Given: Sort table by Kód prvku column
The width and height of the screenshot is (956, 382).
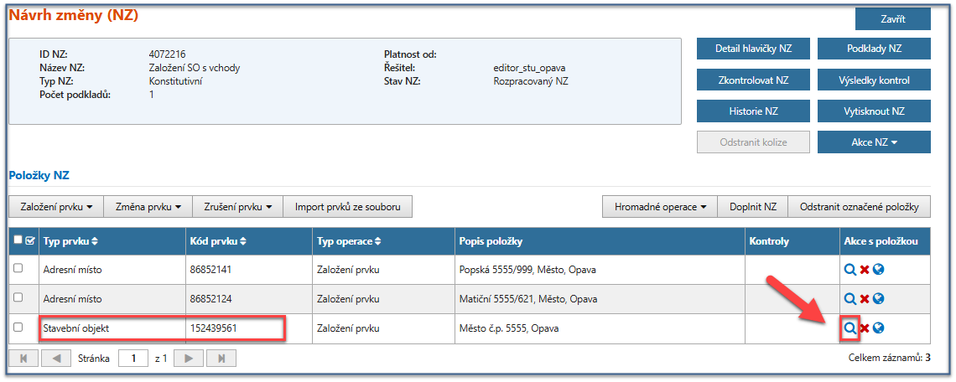Looking at the screenshot, I should click(x=218, y=241).
